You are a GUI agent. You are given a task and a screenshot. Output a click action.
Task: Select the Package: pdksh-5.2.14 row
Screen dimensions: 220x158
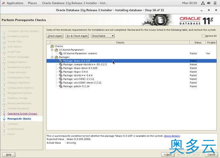coord(132,86)
